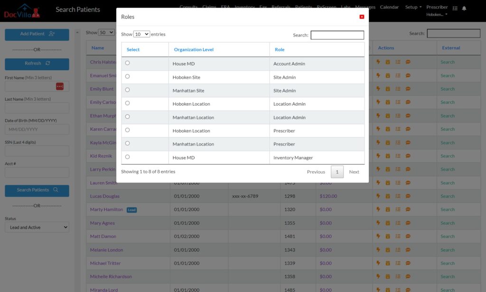This screenshot has width=486, height=292.
Task: Go to Next page in Roles dialog
Action: (354, 172)
